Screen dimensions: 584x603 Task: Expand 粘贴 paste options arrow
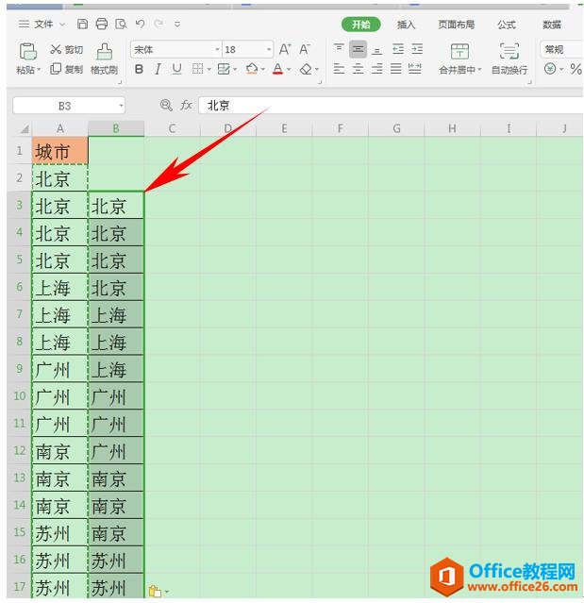click(x=39, y=71)
